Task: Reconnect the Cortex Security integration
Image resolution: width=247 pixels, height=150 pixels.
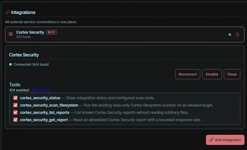Action: (x=187, y=74)
